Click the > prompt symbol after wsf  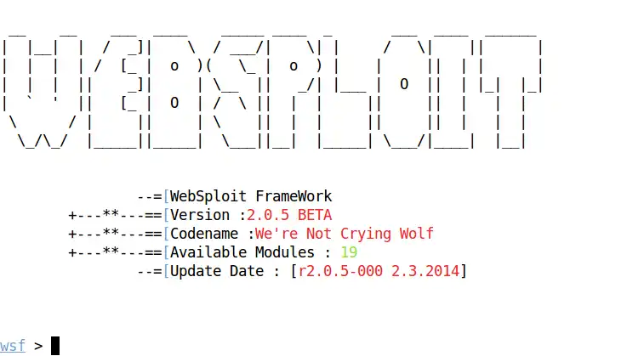(38, 346)
